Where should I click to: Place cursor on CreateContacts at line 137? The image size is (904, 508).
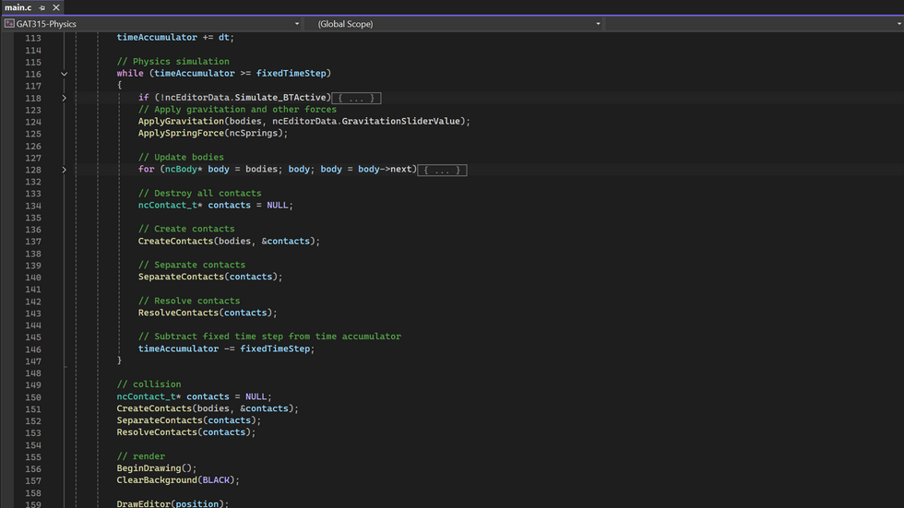(x=175, y=242)
